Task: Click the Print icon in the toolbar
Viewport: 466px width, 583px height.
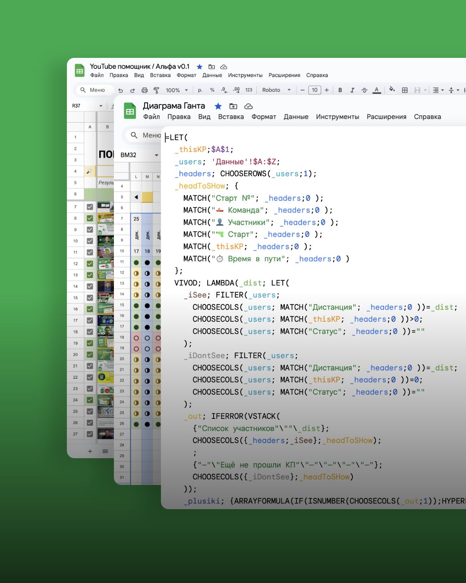Action: click(145, 90)
